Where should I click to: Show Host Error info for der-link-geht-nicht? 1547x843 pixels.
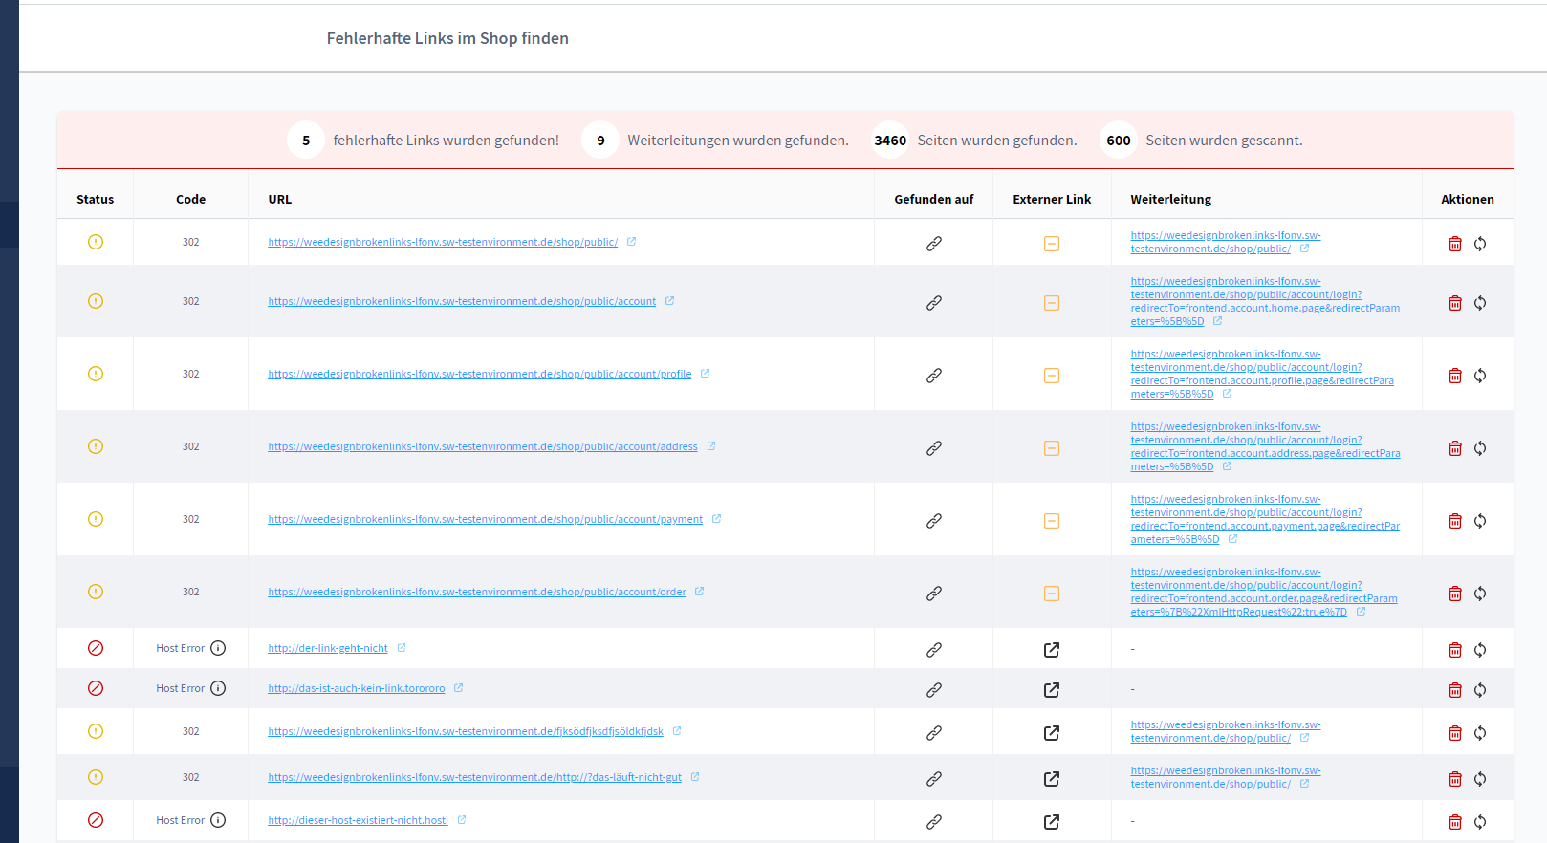click(218, 648)
